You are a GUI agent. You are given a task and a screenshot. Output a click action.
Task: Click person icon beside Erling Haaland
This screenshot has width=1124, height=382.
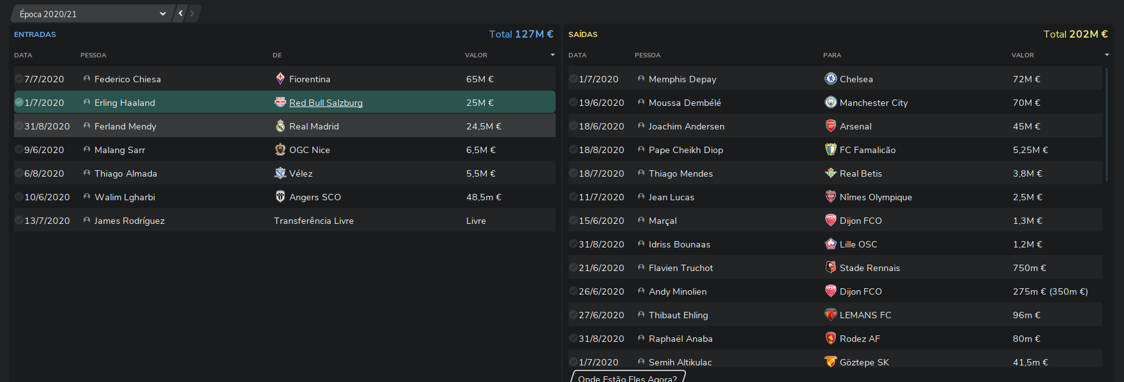click(87, 102)
